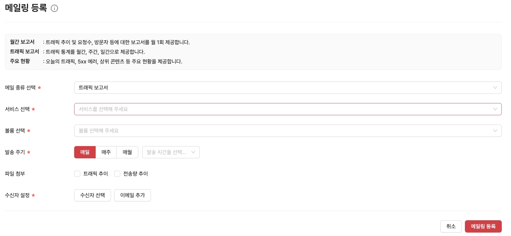Click the 이메일 추가 button
The height and width of the screenshot is (236, 511).
tap(133, 195)
